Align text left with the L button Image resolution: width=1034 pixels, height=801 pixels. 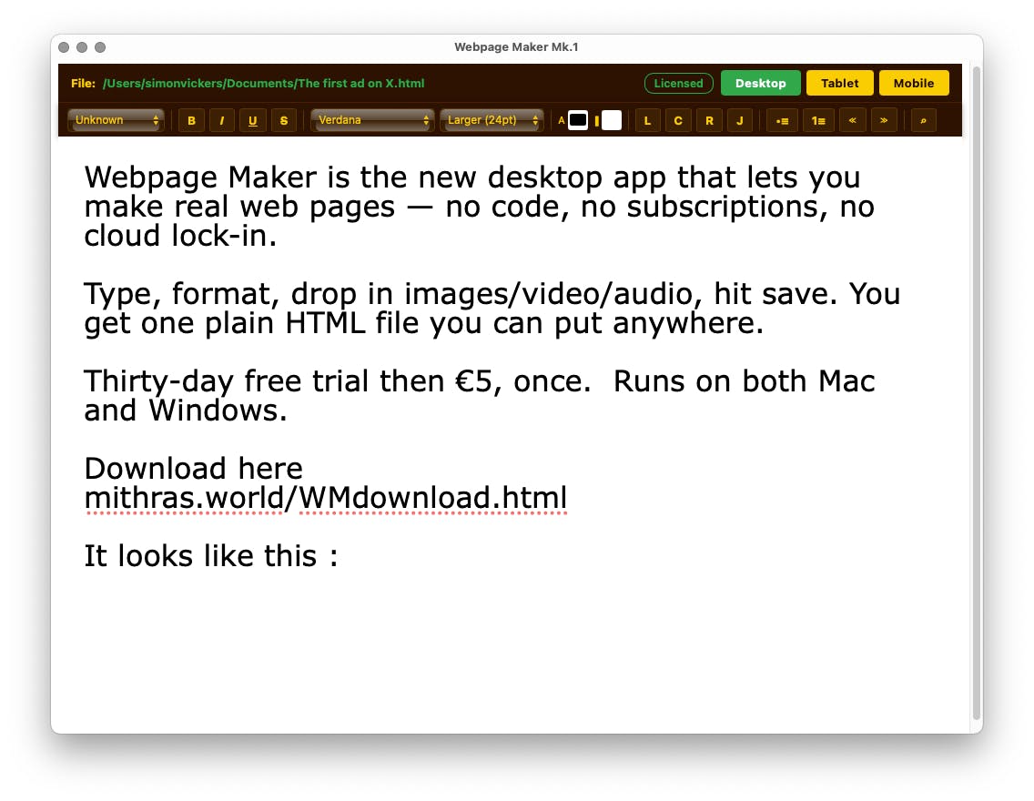[647, 121]
